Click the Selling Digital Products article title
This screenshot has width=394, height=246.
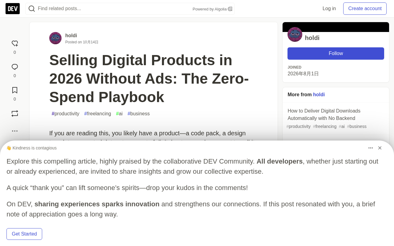point(149,79)
